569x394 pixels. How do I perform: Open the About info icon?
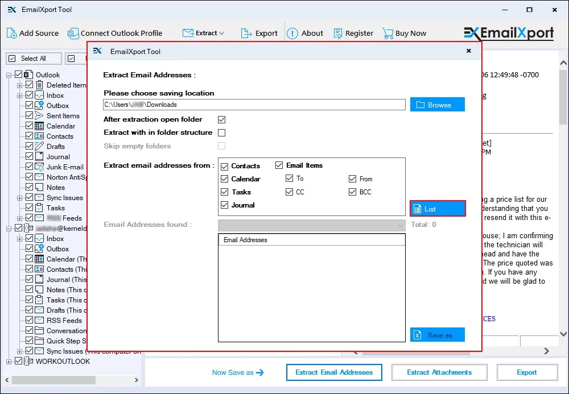(x=292, y=33)
